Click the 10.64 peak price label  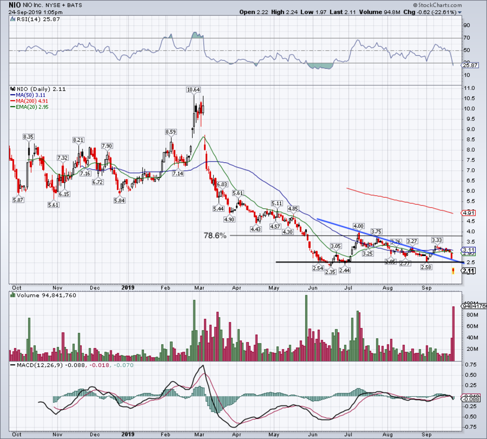[x=194, y=90]
